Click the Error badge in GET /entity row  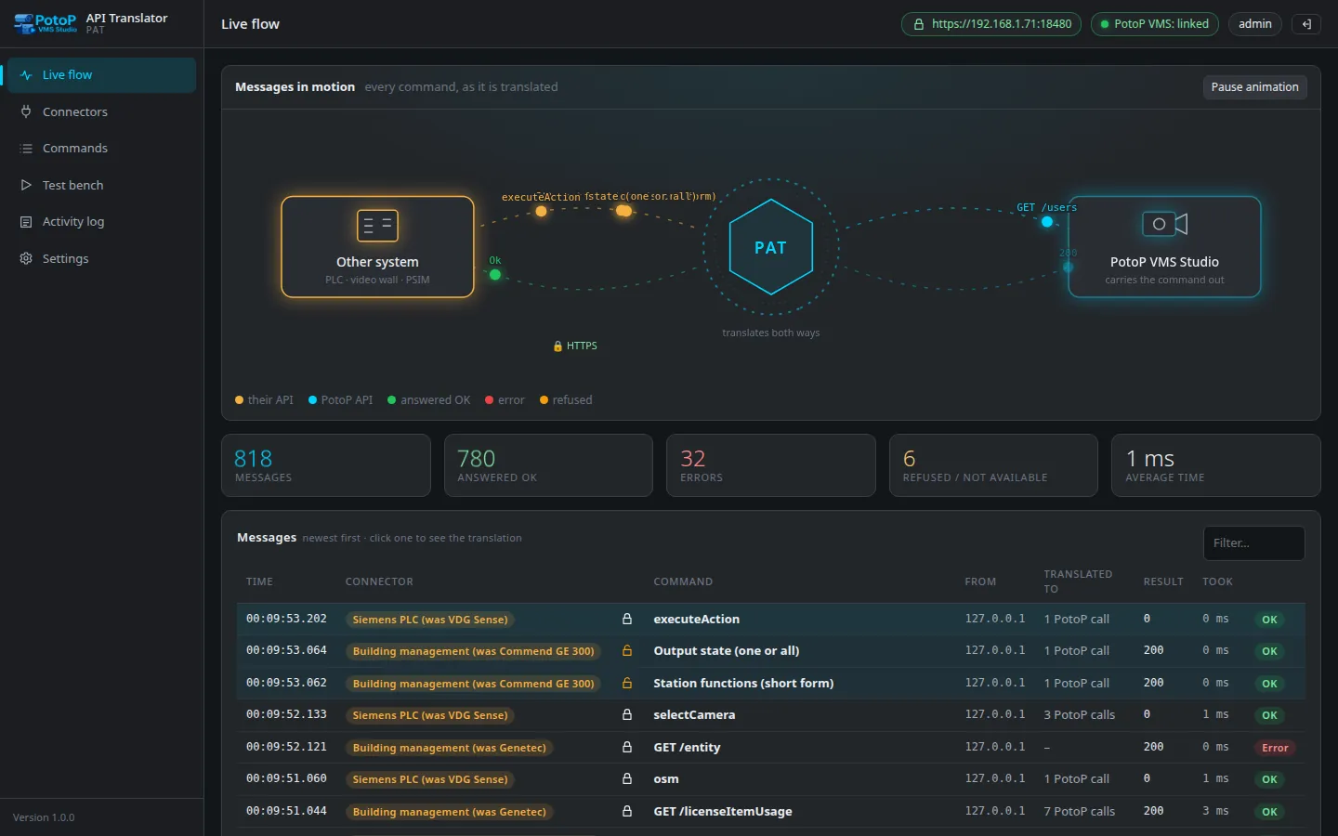[x=1275, y=748]
